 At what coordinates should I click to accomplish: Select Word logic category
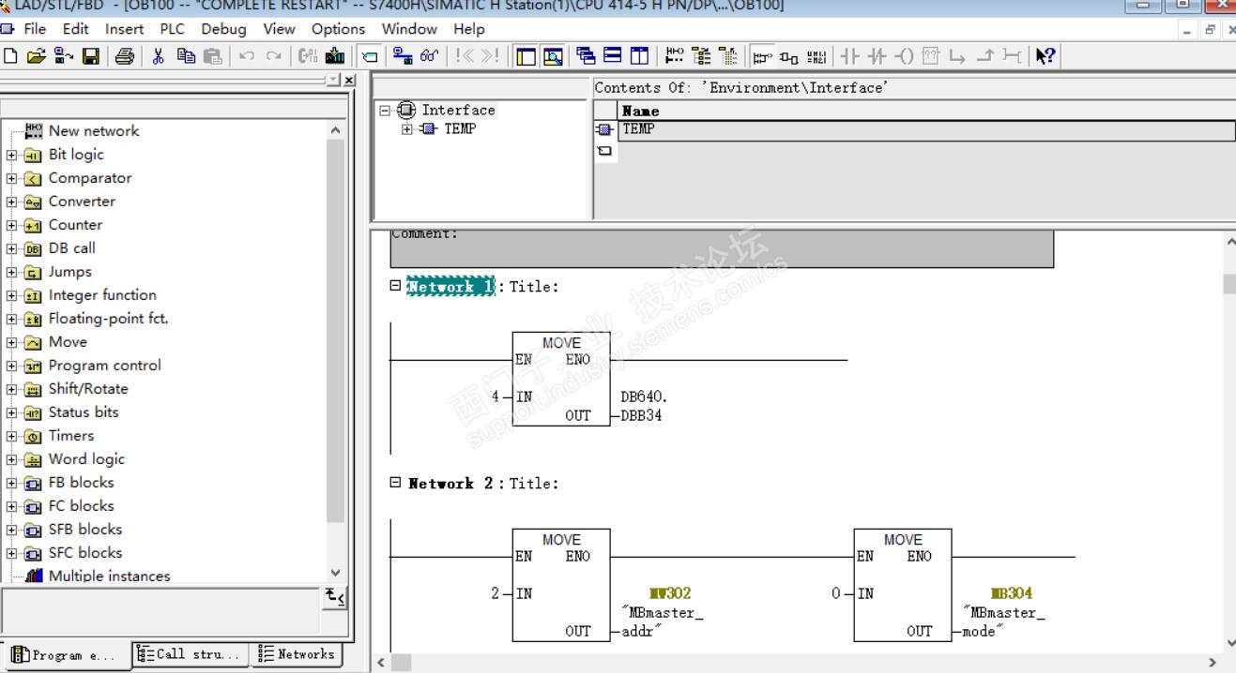[86, 459]
